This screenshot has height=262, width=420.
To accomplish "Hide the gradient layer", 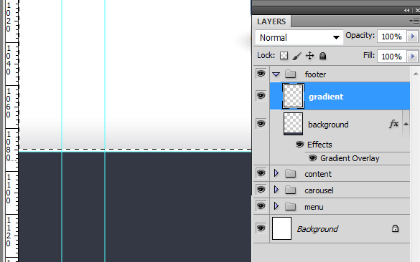I will tap(261, 95).
